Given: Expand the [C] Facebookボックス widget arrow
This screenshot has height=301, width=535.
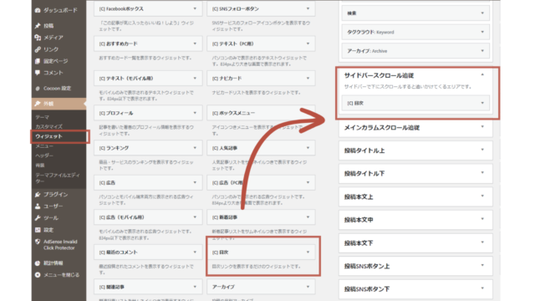Looking at the screenshot, I should [195, 9].
